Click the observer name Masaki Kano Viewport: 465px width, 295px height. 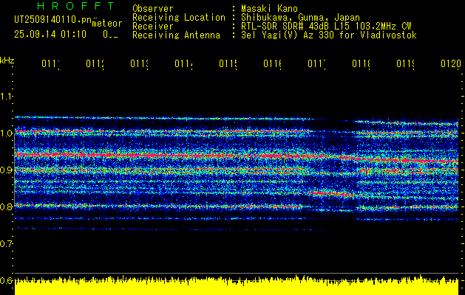(269, 9)
